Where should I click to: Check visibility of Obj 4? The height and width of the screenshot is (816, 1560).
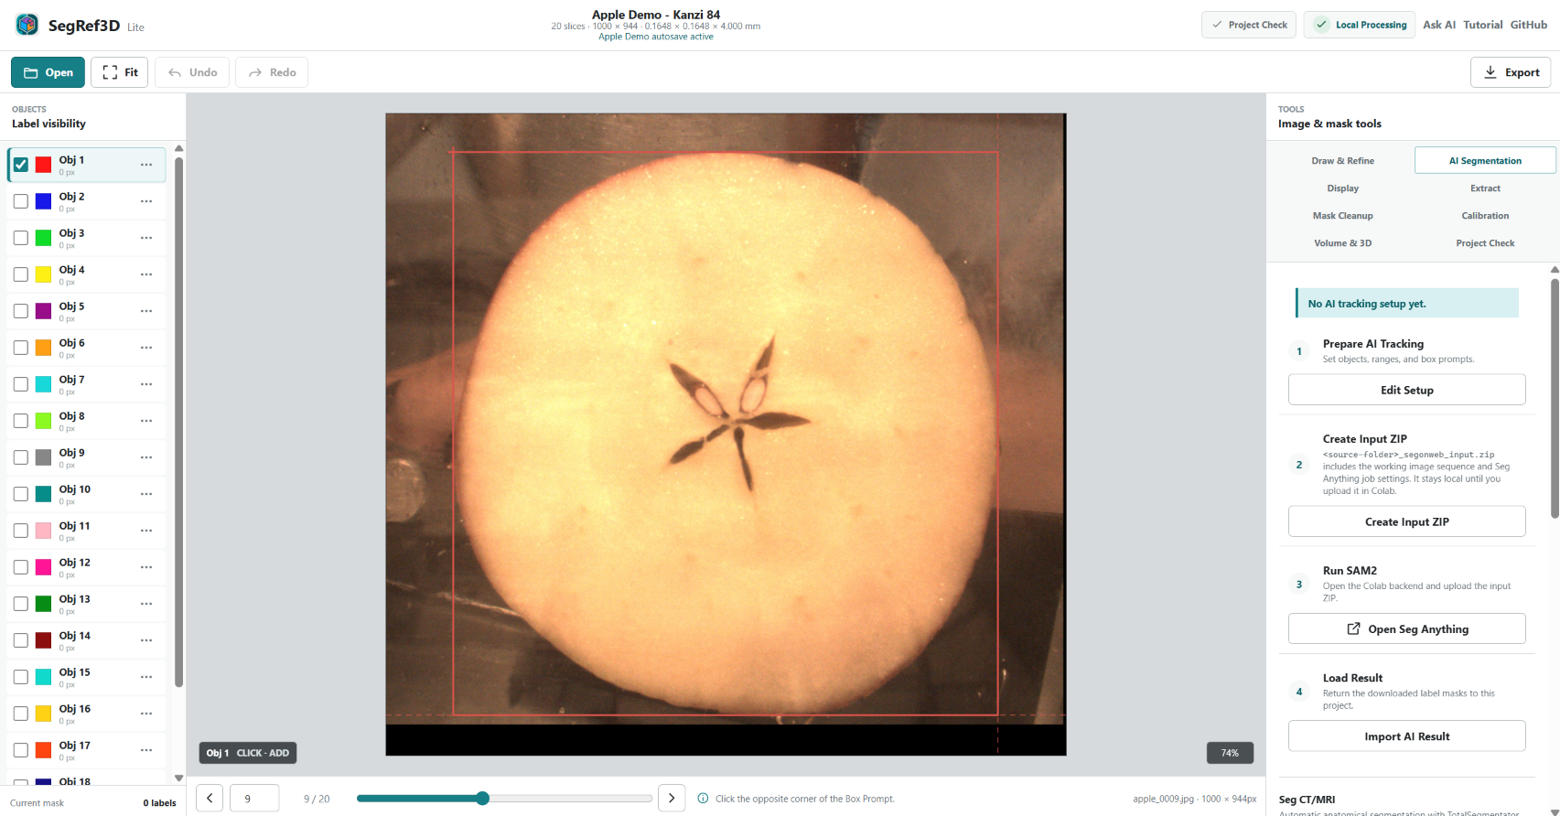[x=21, y=274]
